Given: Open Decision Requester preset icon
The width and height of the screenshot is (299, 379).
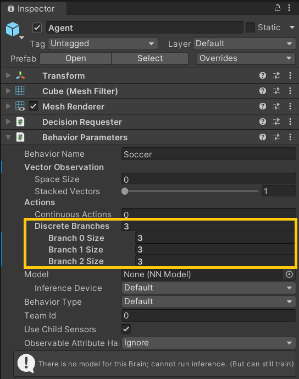Looking at the screenshot, I should [276, 122].
